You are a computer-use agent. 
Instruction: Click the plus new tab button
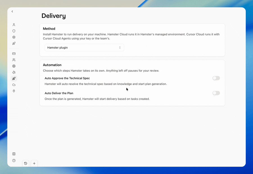[x=34, y=163]
